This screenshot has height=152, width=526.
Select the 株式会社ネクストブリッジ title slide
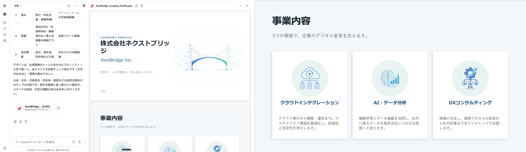pos(170,57)
